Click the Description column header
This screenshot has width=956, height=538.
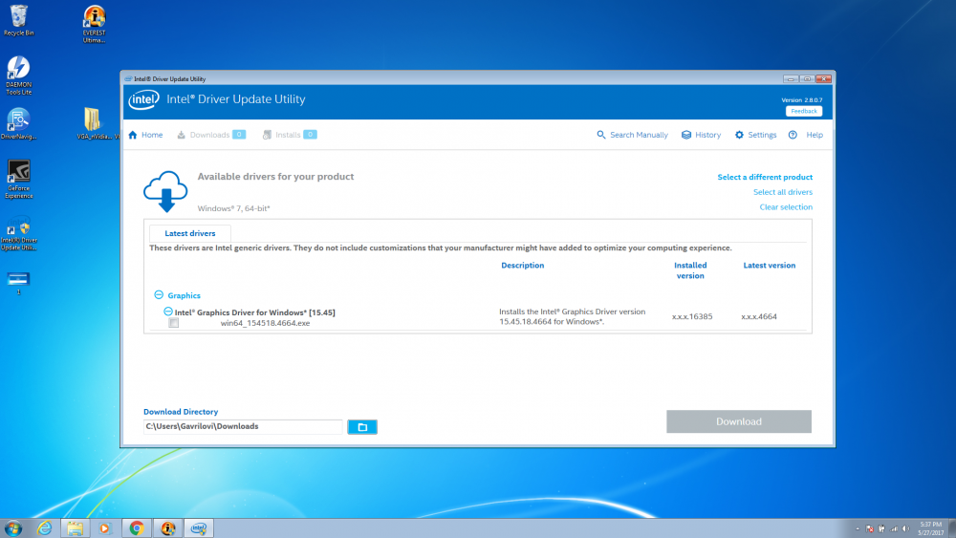(523, 265)
